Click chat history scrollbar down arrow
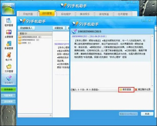Viewport: 157px width, 126px height. (x=152, y=86)
